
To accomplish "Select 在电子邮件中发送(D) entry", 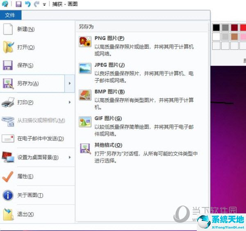I will coord(37,139).
